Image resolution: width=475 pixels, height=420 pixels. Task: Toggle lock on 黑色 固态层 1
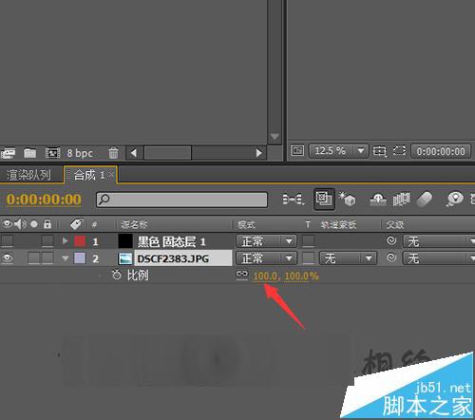pyautogui.click(x=47, y=241)
